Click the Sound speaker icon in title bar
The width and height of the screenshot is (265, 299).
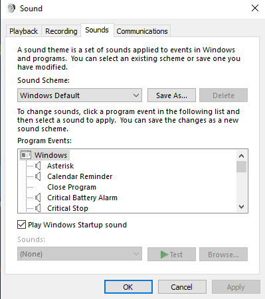point(11,9)
